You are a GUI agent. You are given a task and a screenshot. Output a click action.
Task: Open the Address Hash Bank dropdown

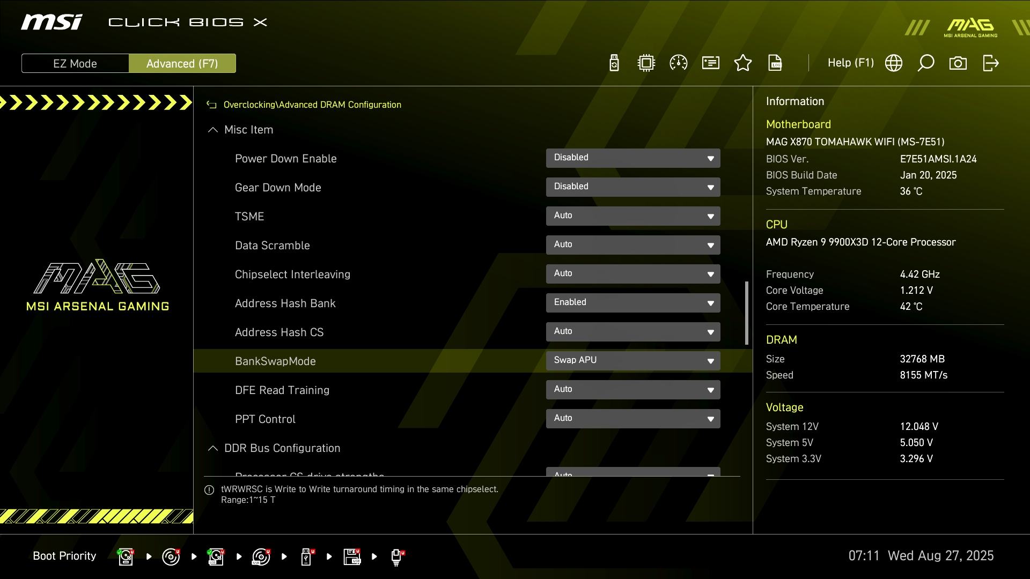[x=633, y=303]
